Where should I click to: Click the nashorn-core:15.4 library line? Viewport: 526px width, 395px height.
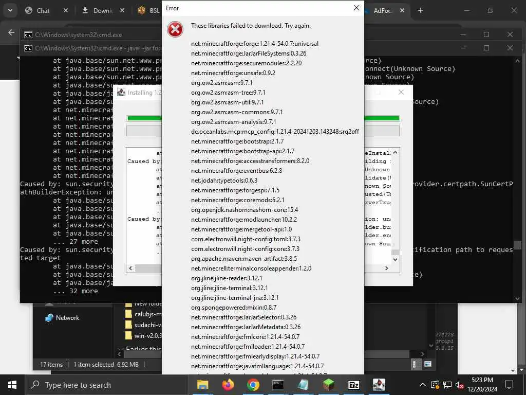tap(245, 210)
